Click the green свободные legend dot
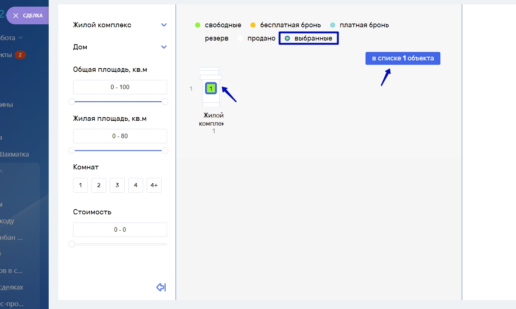This screenshot has width=516, height=309. 198,25
